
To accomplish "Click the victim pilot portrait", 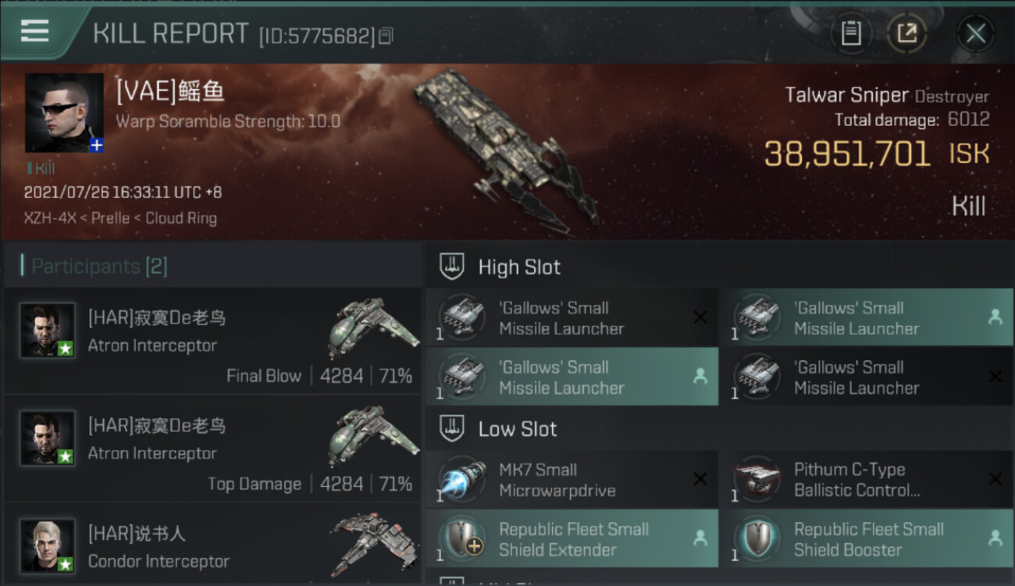I will pyautogui.click(x=64, y=113).
